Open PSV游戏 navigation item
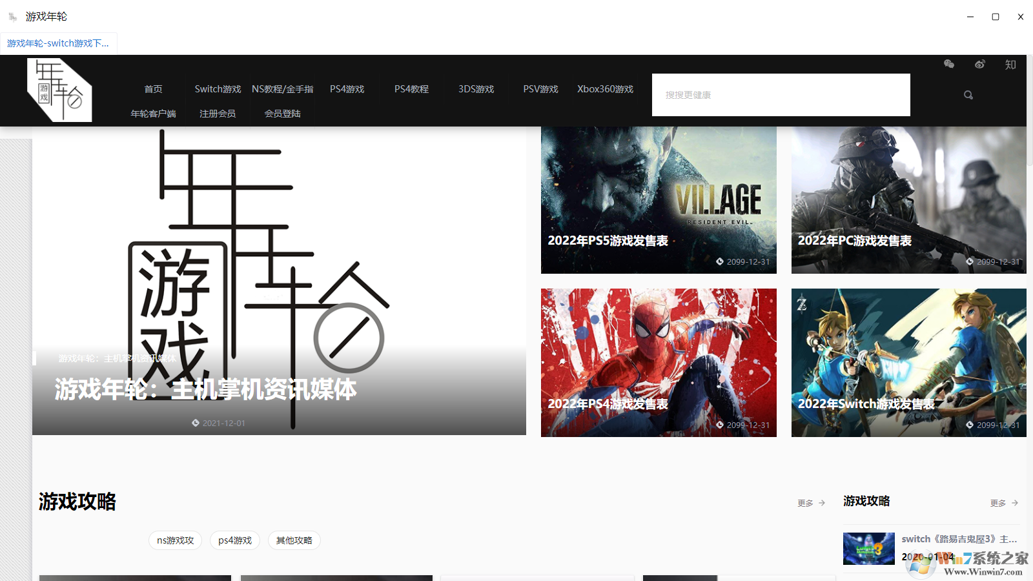The width and height of the screenshot is (1033, 581). pos(541,89)
